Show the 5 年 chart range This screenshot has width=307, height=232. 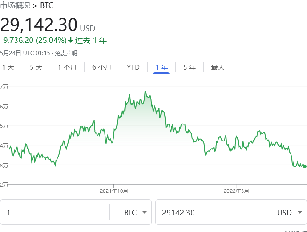(x=190, y=67)
